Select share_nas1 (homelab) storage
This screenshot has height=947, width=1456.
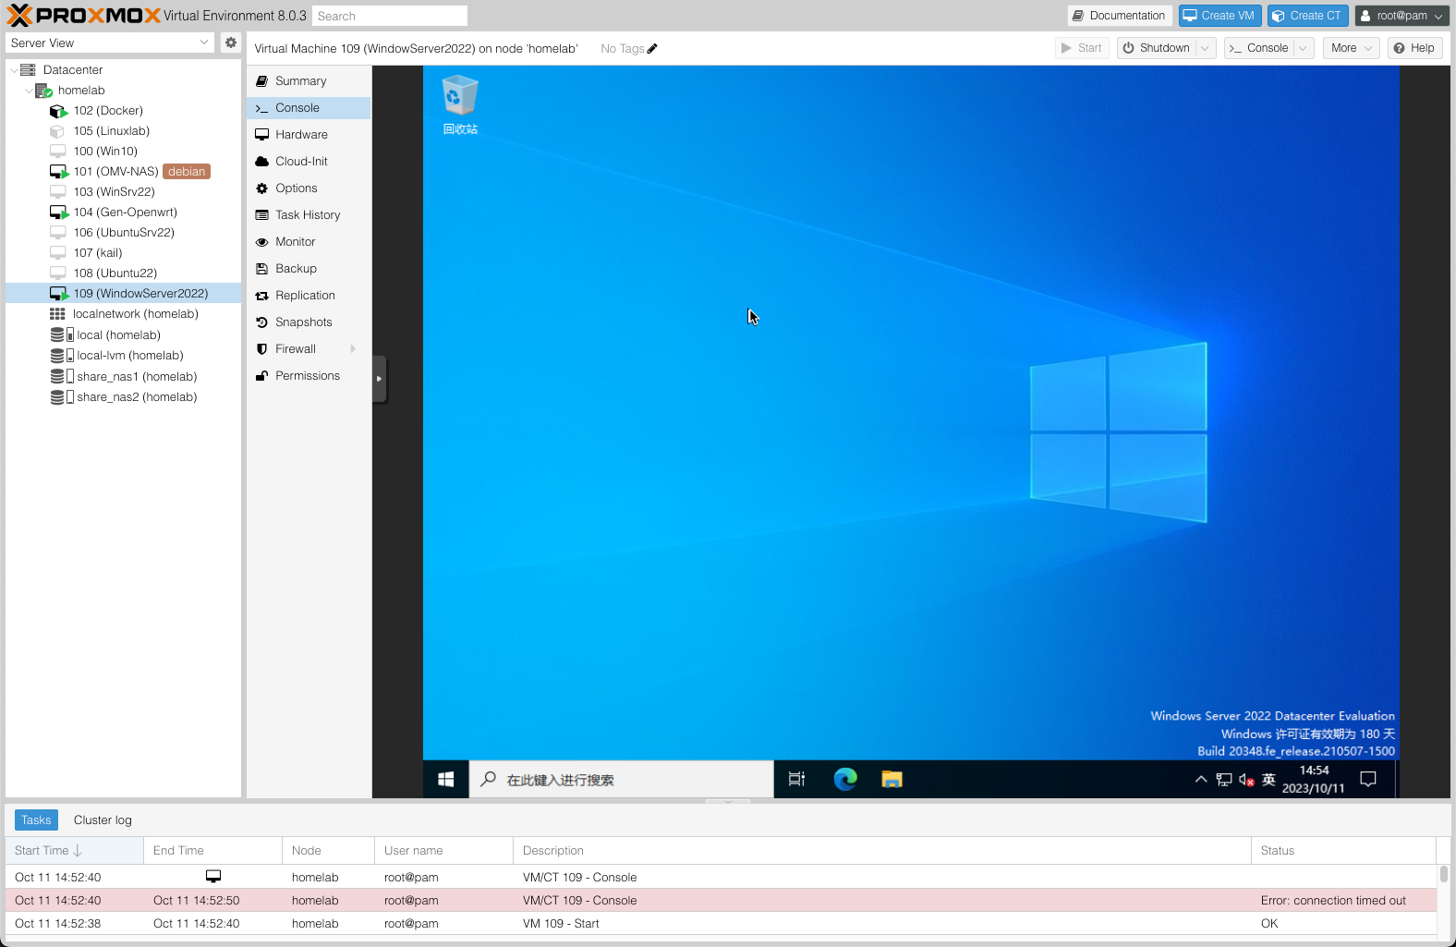pos(124,377)
